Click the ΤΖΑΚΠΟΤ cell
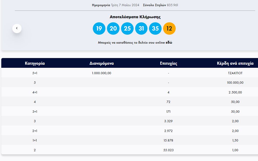258x161 pixels. (x=235, y=73)
